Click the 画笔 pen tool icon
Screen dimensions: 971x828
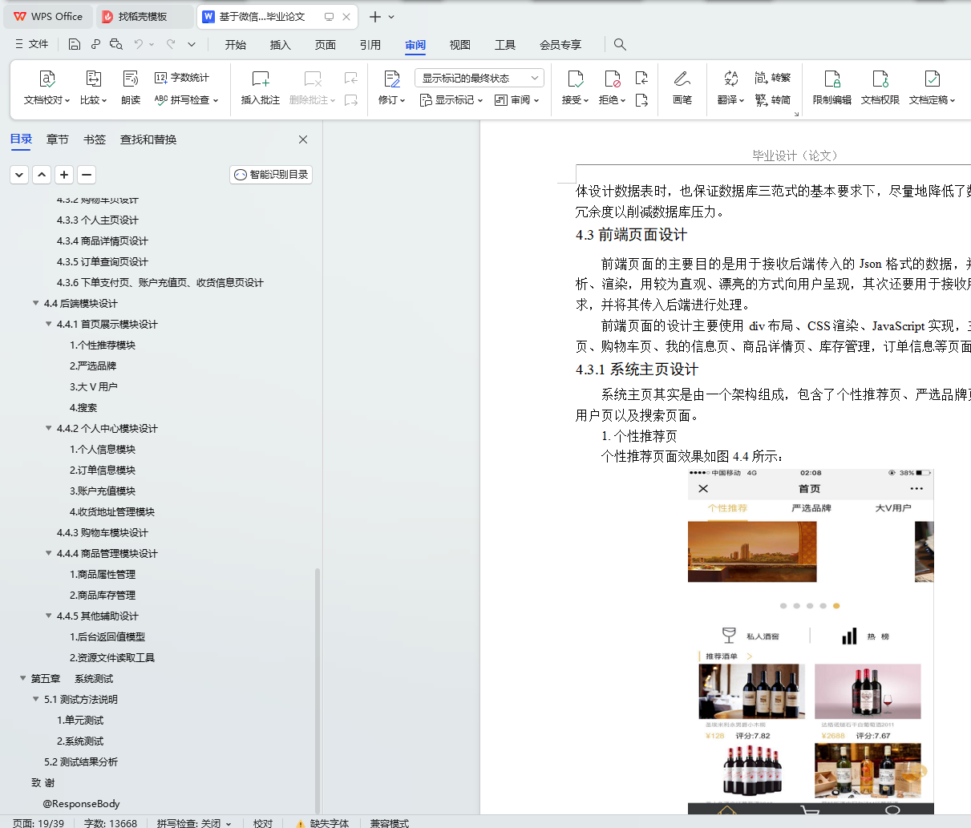682,79
